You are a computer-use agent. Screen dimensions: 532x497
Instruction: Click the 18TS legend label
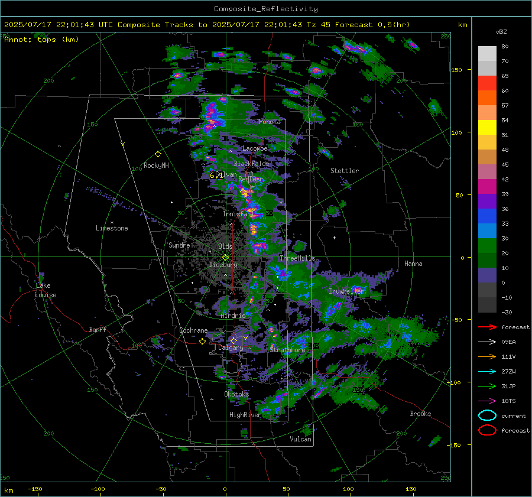click(508, 401)
